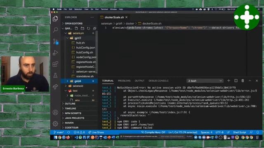264x148 pixels.
Task: Switch to the Problems tab
Action: pyautogui.click(x=124, y=81)
